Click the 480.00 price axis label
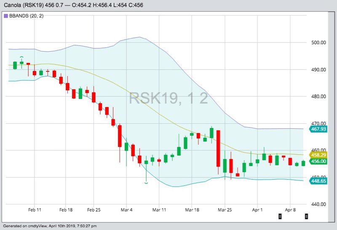 click(318, 97)
